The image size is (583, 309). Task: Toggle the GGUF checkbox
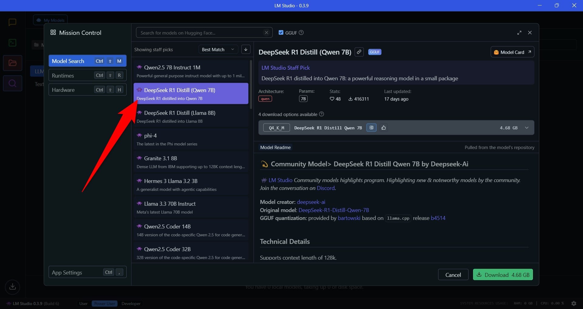[x=281, y=32]
